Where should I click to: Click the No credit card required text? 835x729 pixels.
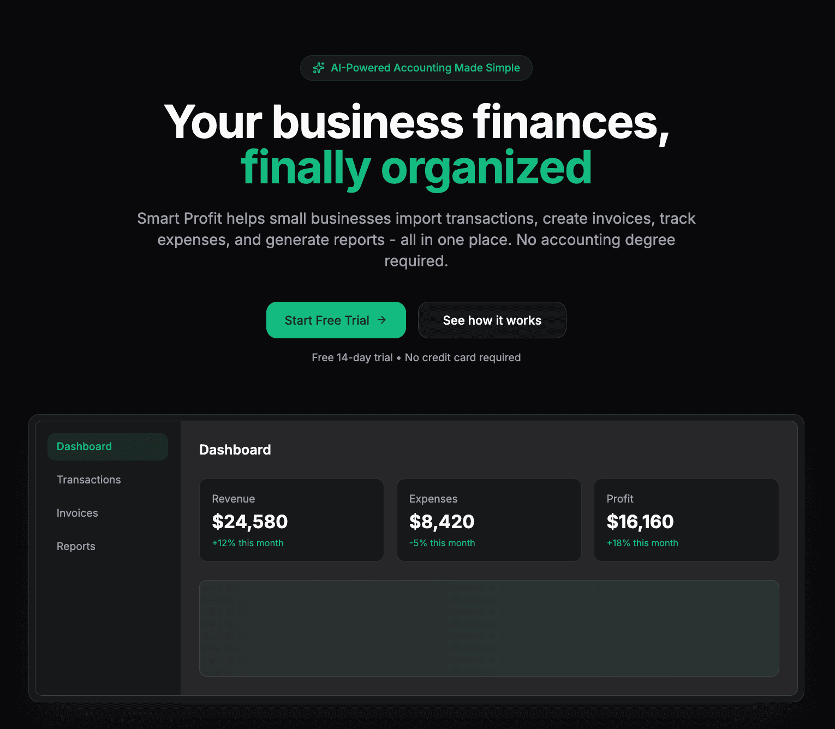(463, 357)
